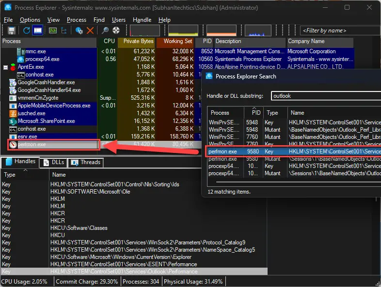Open process properties gear icon in toolbar
381x287 pixels.
pos(79,30)
